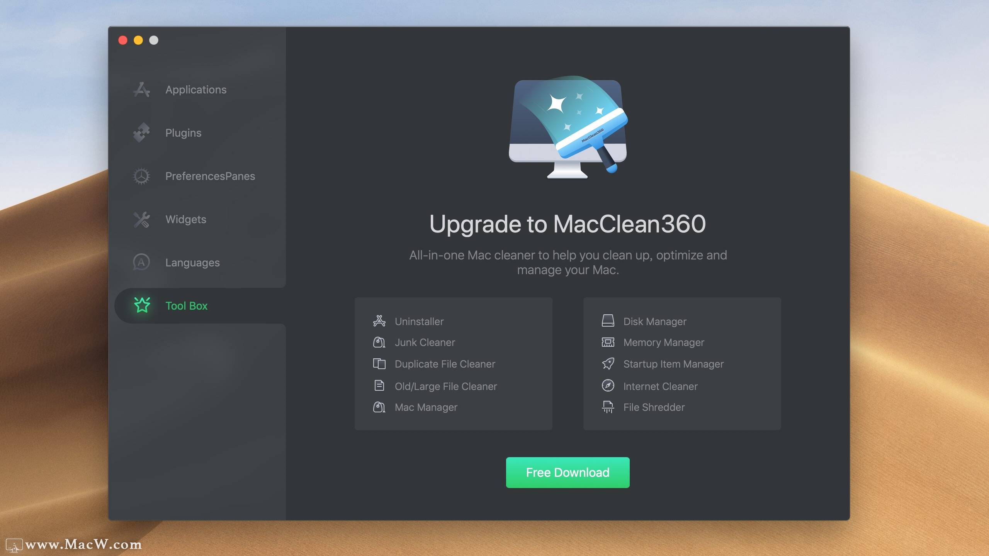Click the 'Internet Cleaner' label
The width and height of the screenshot is (989, 556).
[660, 386]
